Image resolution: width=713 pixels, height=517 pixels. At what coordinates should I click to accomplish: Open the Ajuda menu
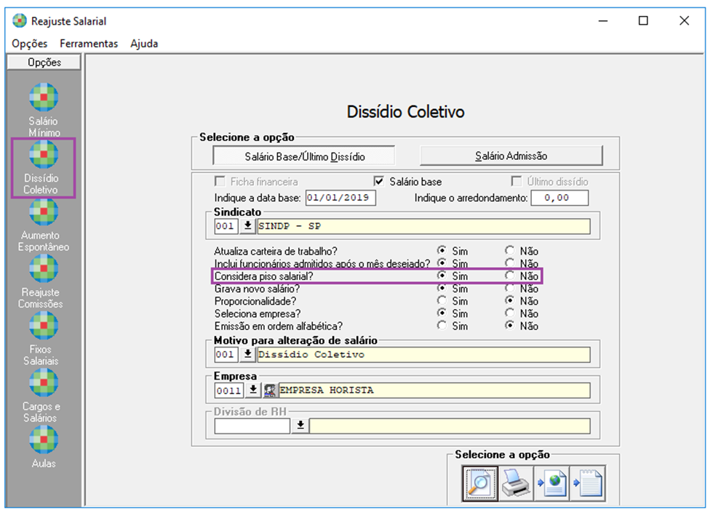pos(144,44)
